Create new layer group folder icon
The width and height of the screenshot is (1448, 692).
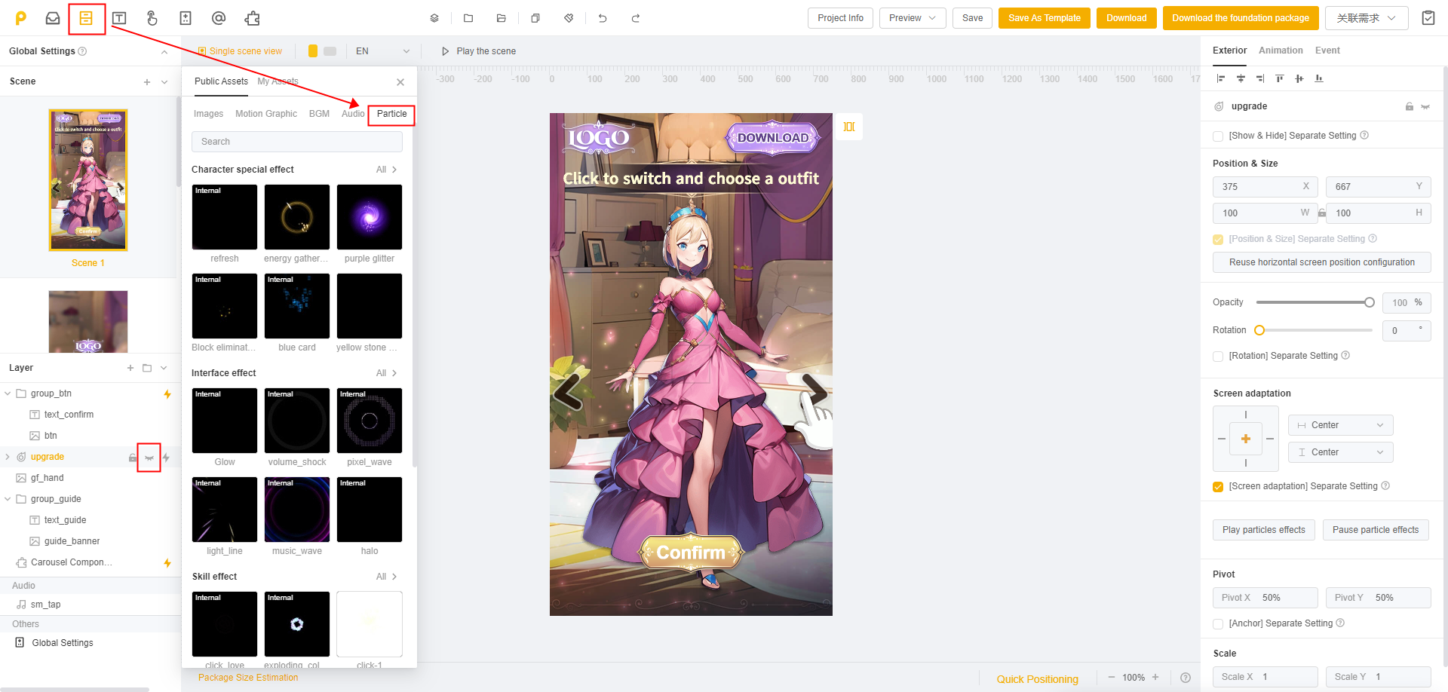147,368
